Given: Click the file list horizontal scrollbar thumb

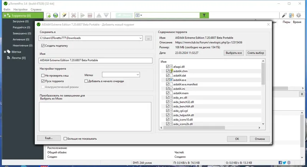Looking at the screenshot, I should 194,128.
